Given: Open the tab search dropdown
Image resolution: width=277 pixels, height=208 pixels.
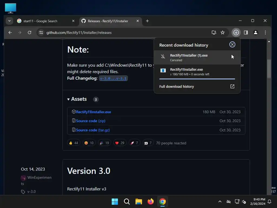Looking at the screenshot, I should point(9,21).
